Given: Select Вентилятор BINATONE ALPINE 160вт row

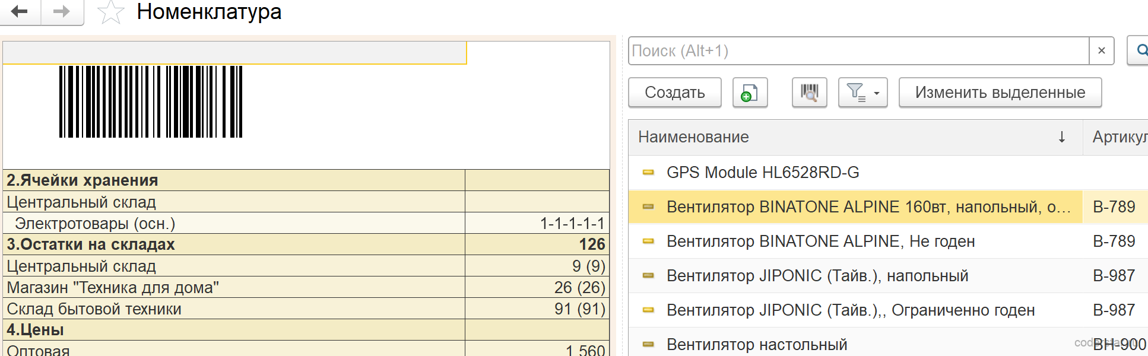Looking at the screenshot, I should [x=888, y=207].
